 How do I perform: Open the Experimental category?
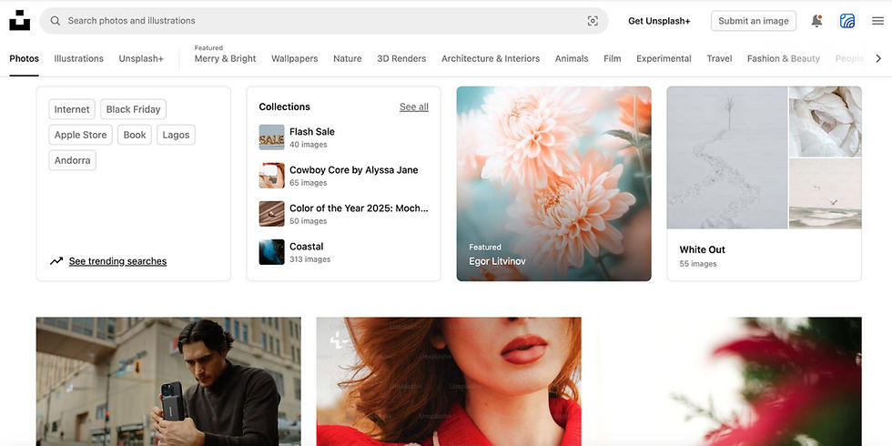(x=664, y=58)
